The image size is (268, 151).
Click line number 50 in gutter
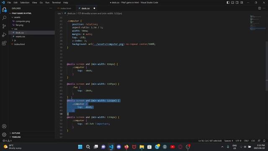pyautogui.click(x=61, y=114)
